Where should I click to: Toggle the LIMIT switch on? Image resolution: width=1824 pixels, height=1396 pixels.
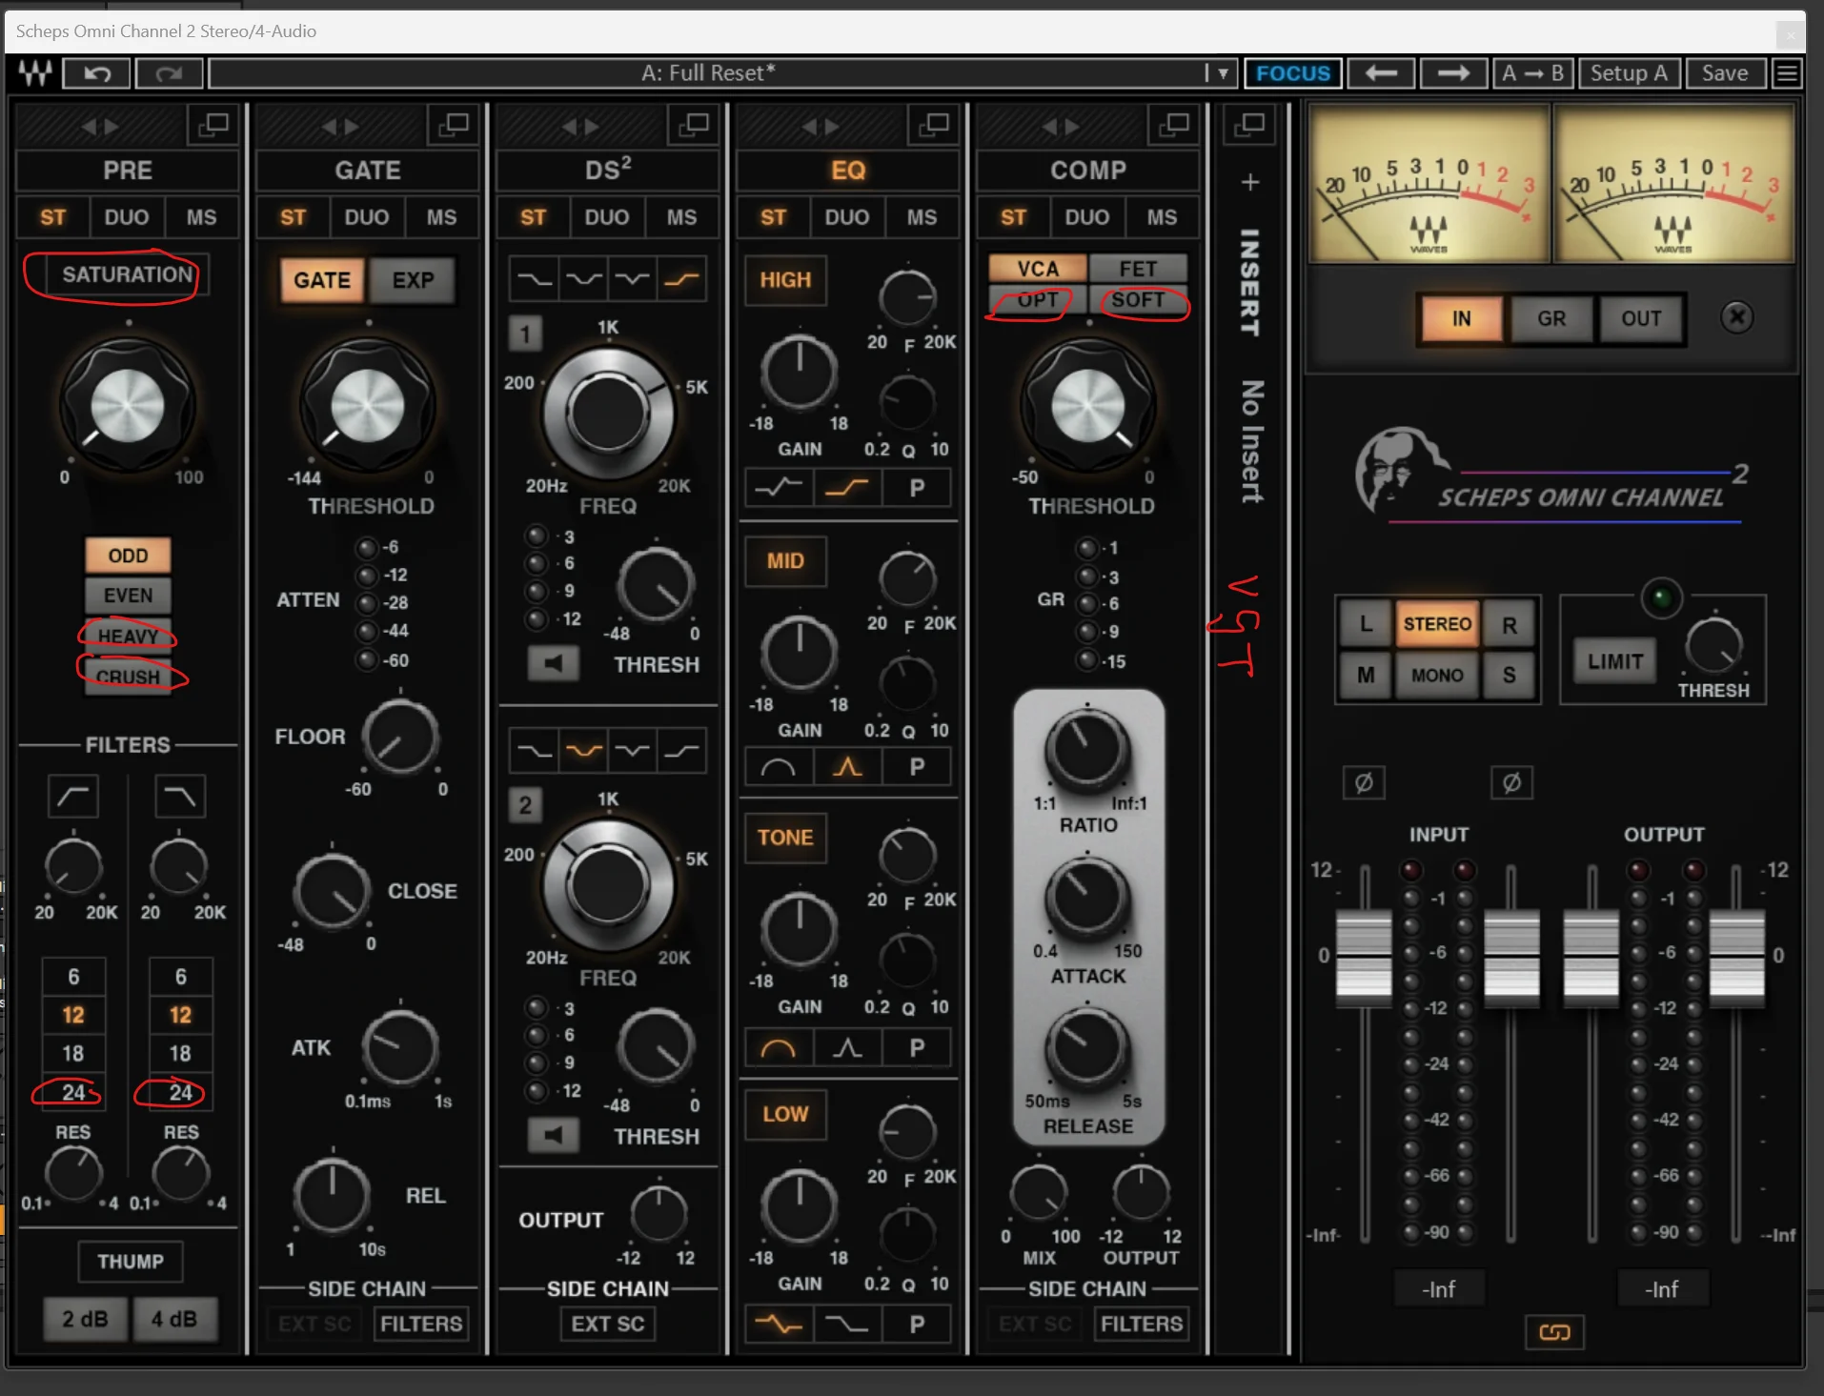coord(1614,661)
